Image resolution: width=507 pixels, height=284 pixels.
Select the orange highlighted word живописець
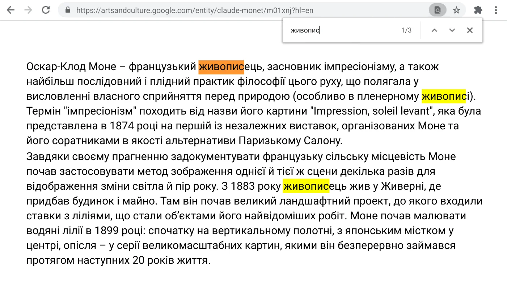[x=222, y=66]
